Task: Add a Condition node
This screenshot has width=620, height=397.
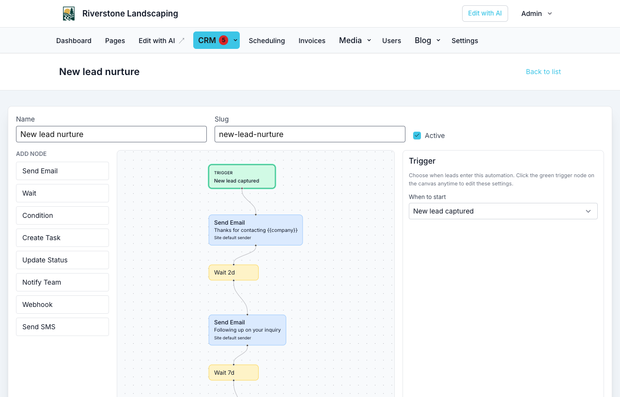Action: point(62,215)
